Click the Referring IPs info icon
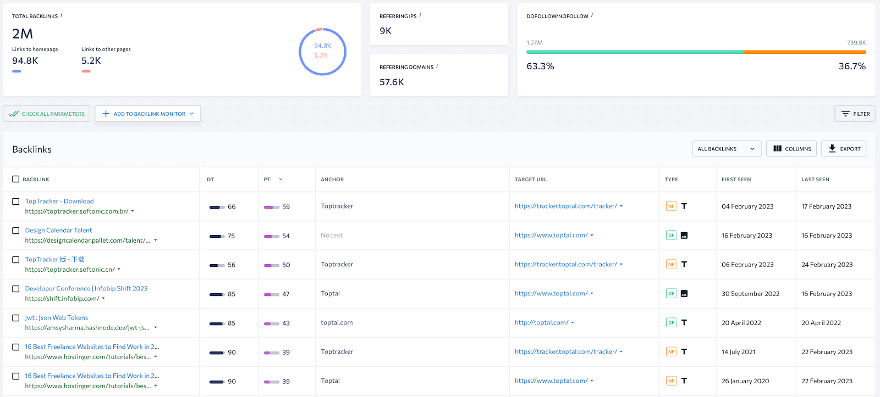The height and width of the screenshot is (397, 880). click(x=420, y=15)
